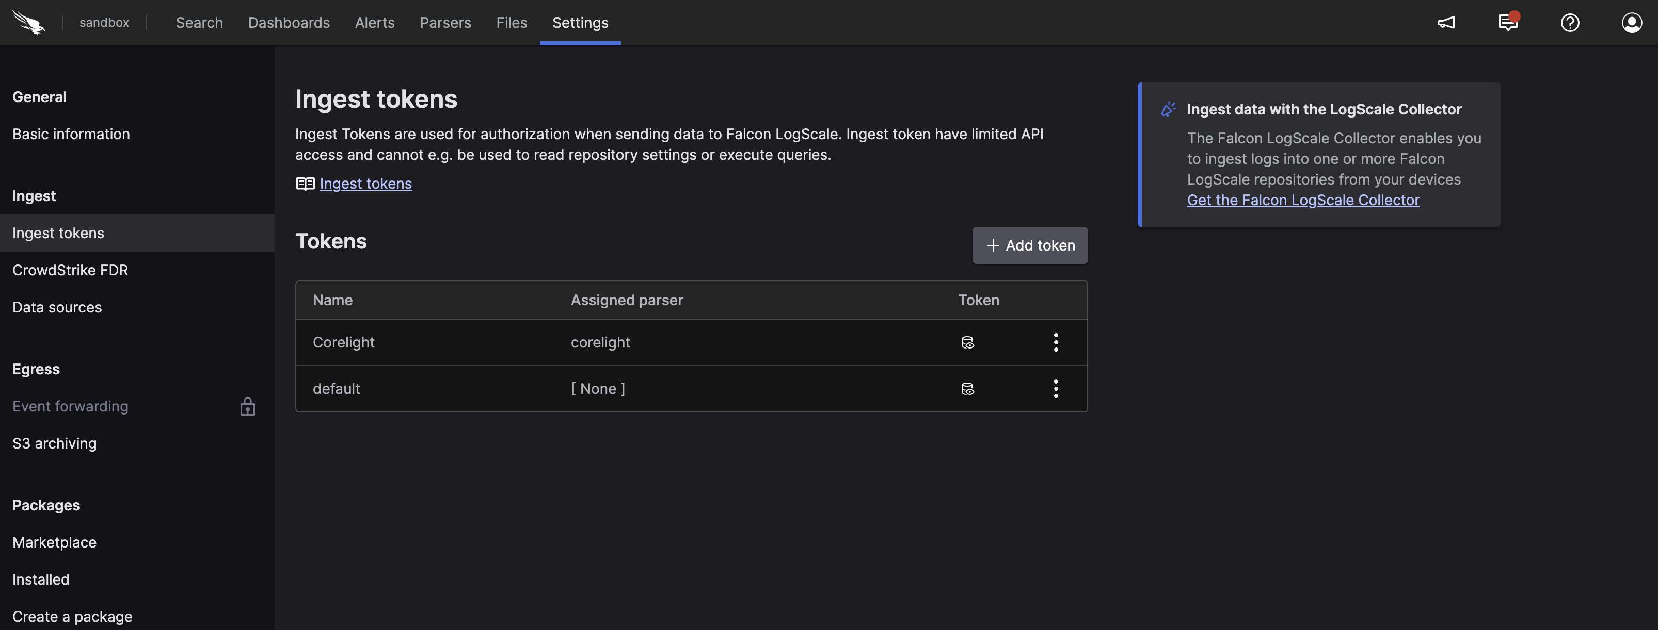Open the announcements megaphone icon

click(1446, 23)
